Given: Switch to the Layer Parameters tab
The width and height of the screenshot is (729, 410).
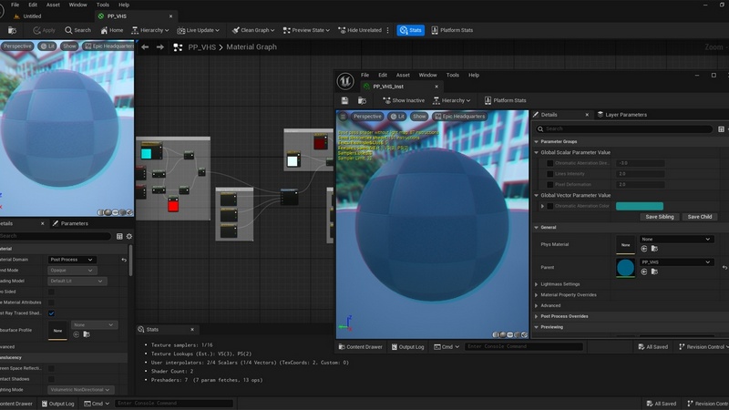Looking at the screenshot, I should (x=625, y=115).
